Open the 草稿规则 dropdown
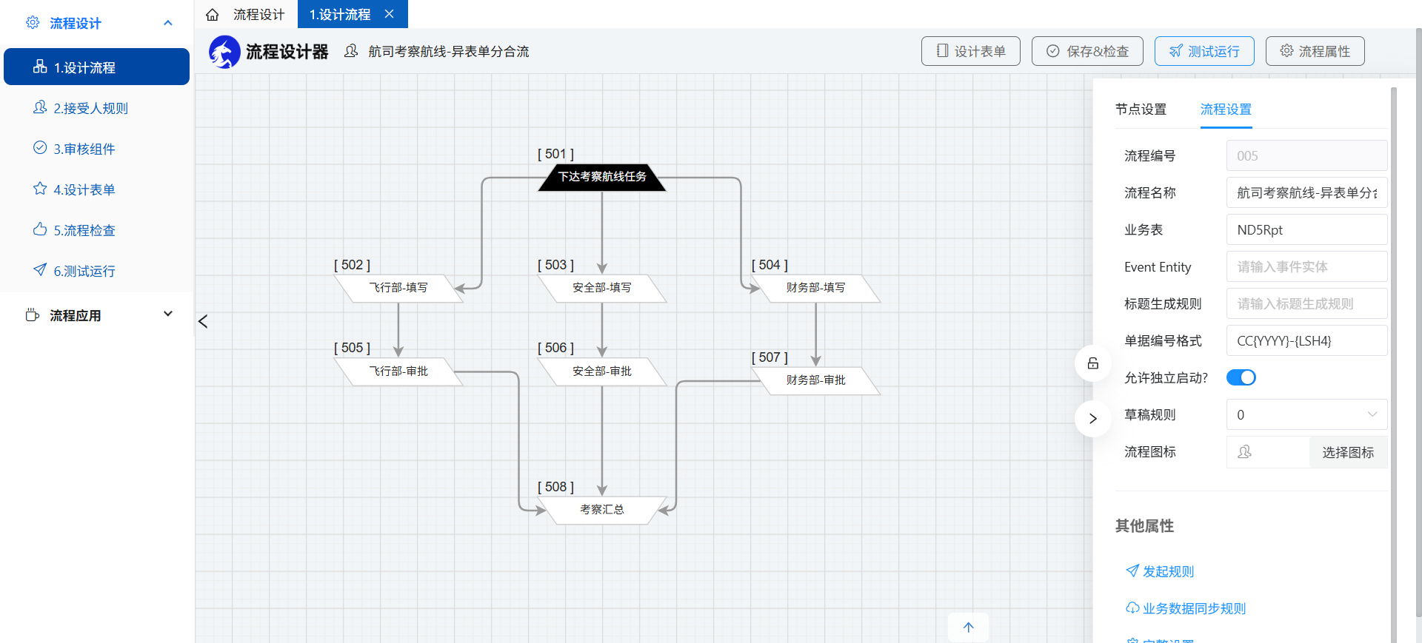Image resolution: width=1422 pixels, height=643 pixels. pyautogui.click(x=1306, y=414)
